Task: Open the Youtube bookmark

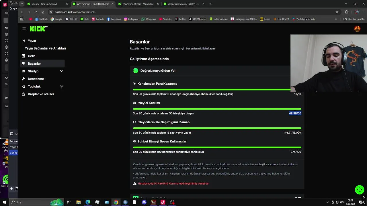Action: coord(165,19)
